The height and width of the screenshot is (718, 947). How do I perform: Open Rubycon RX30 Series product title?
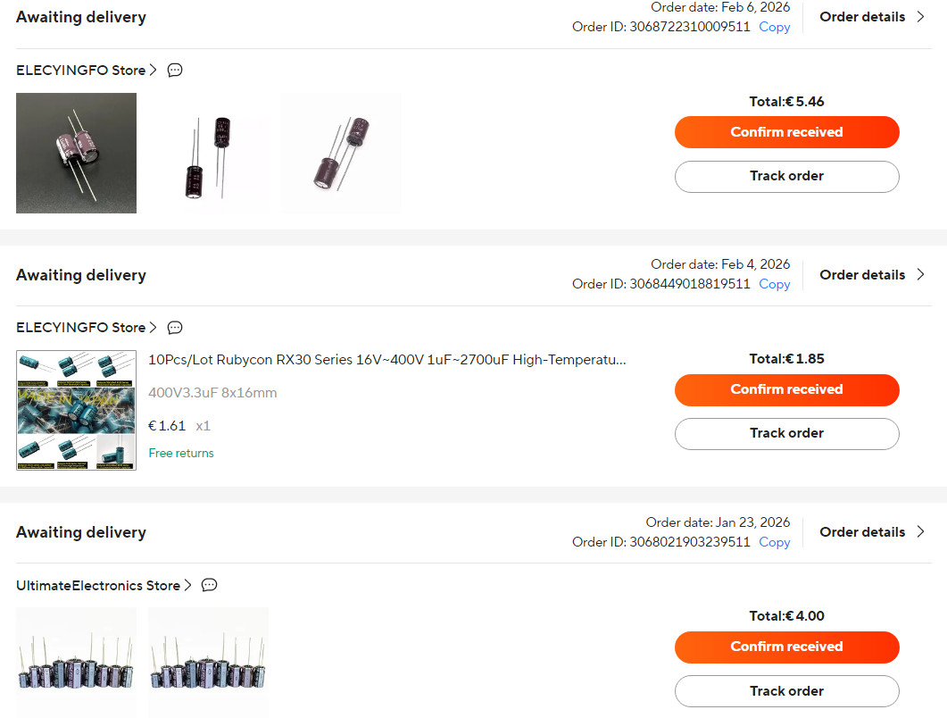[x=386, y=360]
